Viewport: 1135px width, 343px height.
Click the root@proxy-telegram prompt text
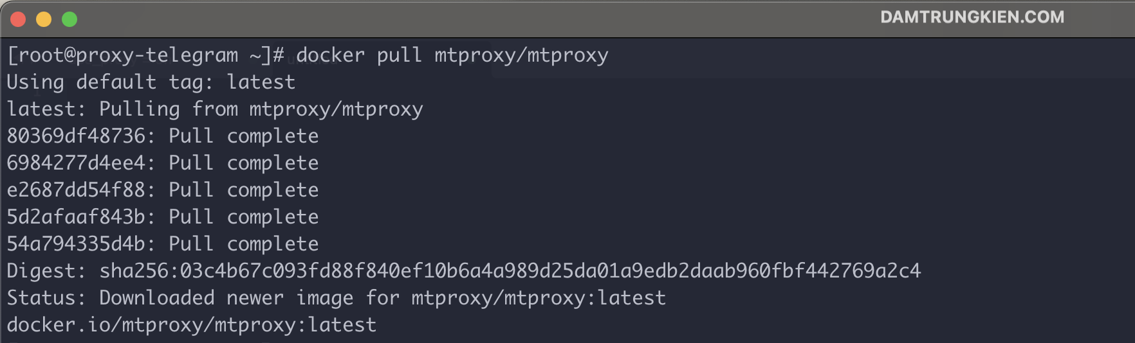pos(127,55)
